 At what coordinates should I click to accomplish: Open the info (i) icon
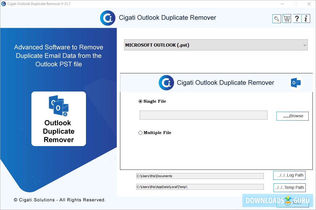(306, 18)
